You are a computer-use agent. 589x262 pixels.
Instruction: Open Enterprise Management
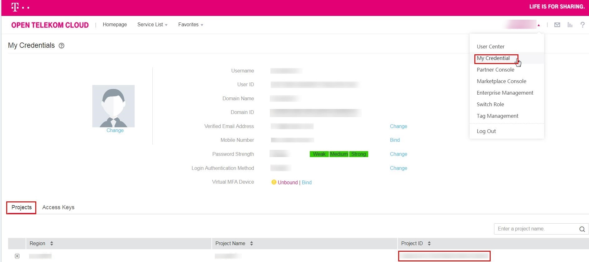coord(505,93)
